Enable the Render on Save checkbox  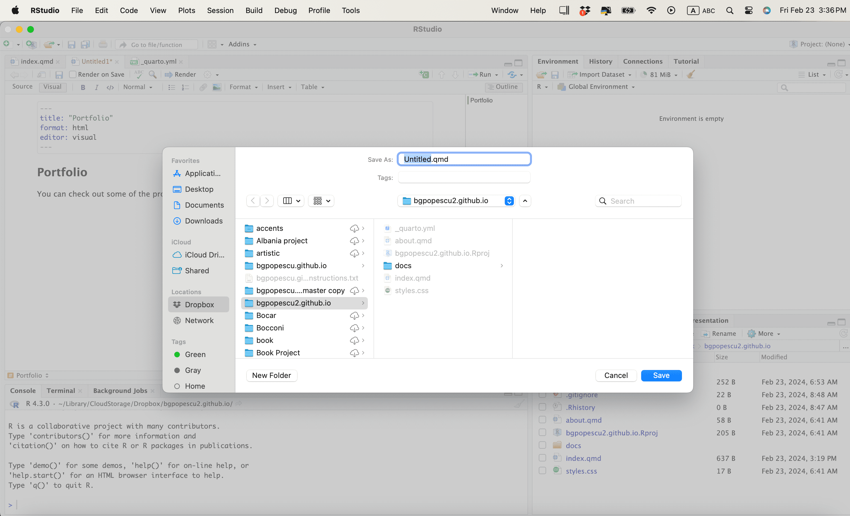tap(72, 74)
